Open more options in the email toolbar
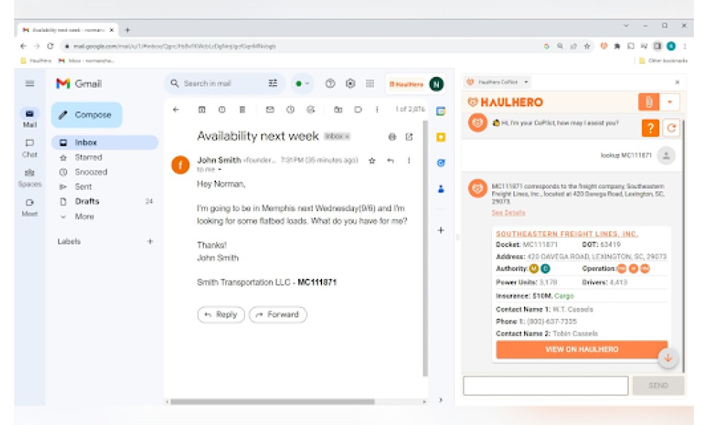The image size is (708, 425). click(377, 109)
